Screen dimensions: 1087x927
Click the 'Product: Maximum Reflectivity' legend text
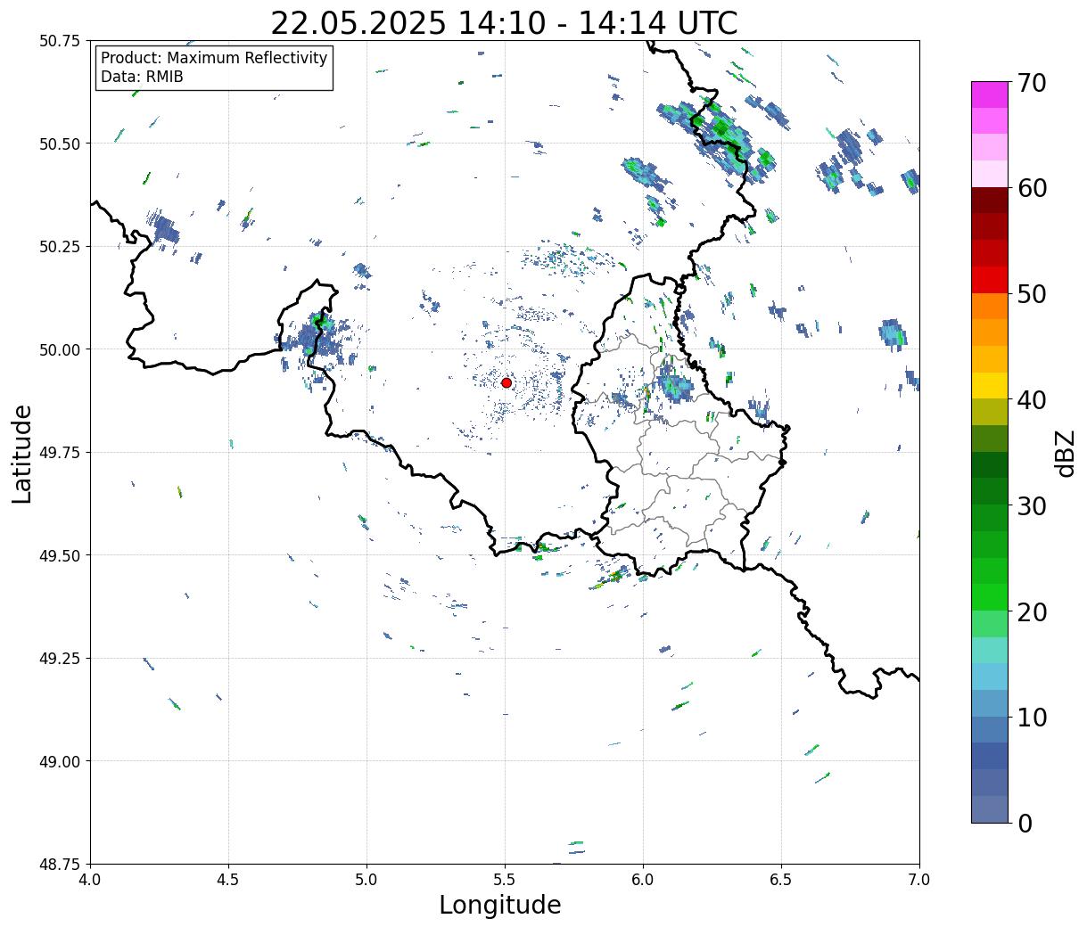pyautogui.click(x=214, y=58)
